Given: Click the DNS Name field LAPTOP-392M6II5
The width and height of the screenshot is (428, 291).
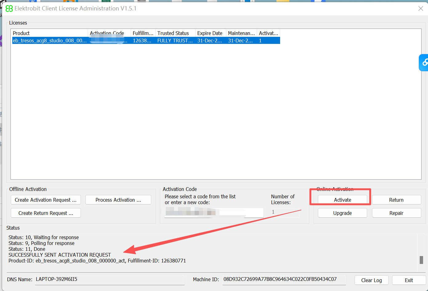Looking at the screenshot, I should point(109,280).
